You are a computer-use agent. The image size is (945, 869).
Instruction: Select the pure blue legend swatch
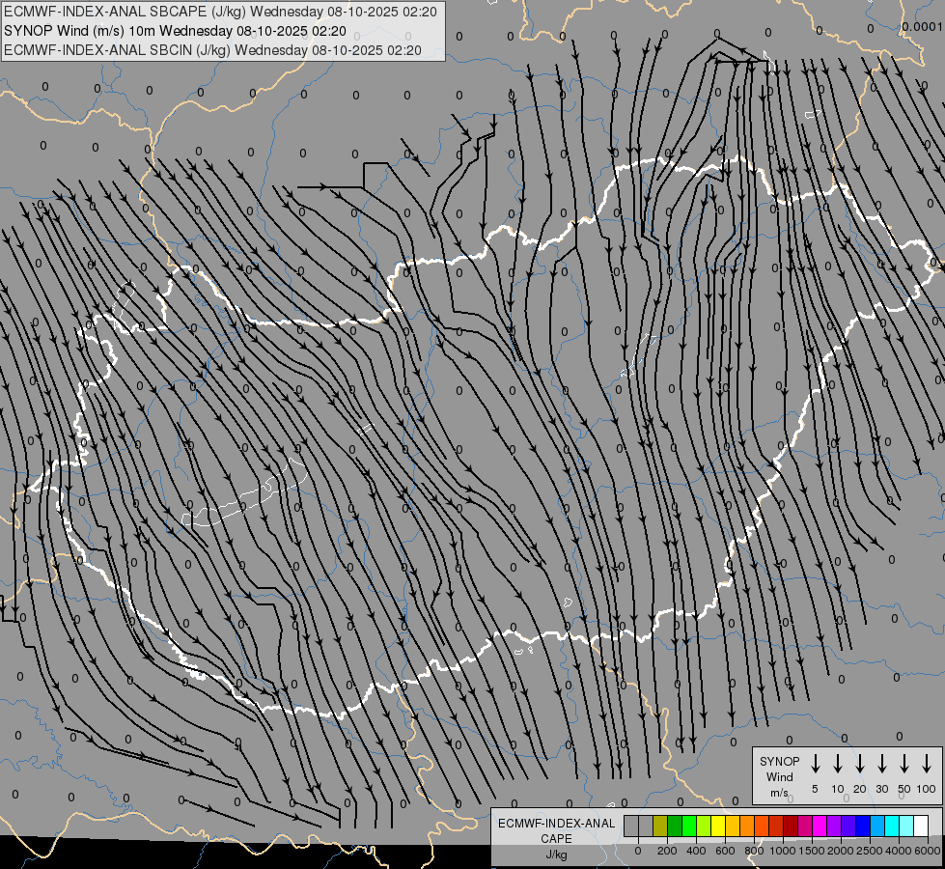pos(862,826)
